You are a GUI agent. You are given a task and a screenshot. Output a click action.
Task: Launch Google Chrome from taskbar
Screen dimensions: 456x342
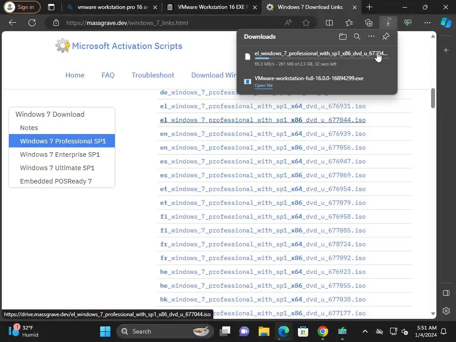322,331
